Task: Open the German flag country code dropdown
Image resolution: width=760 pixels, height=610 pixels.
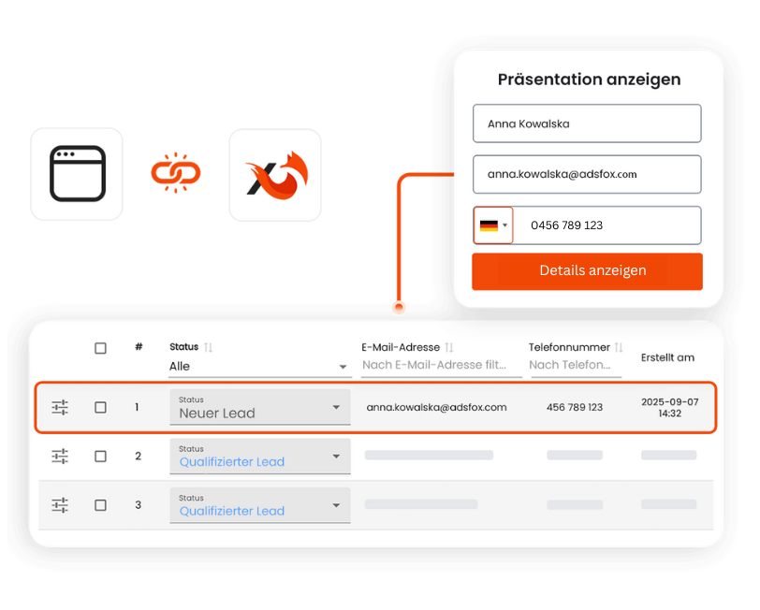Action: pyautogui.click(x=493, y=225)
